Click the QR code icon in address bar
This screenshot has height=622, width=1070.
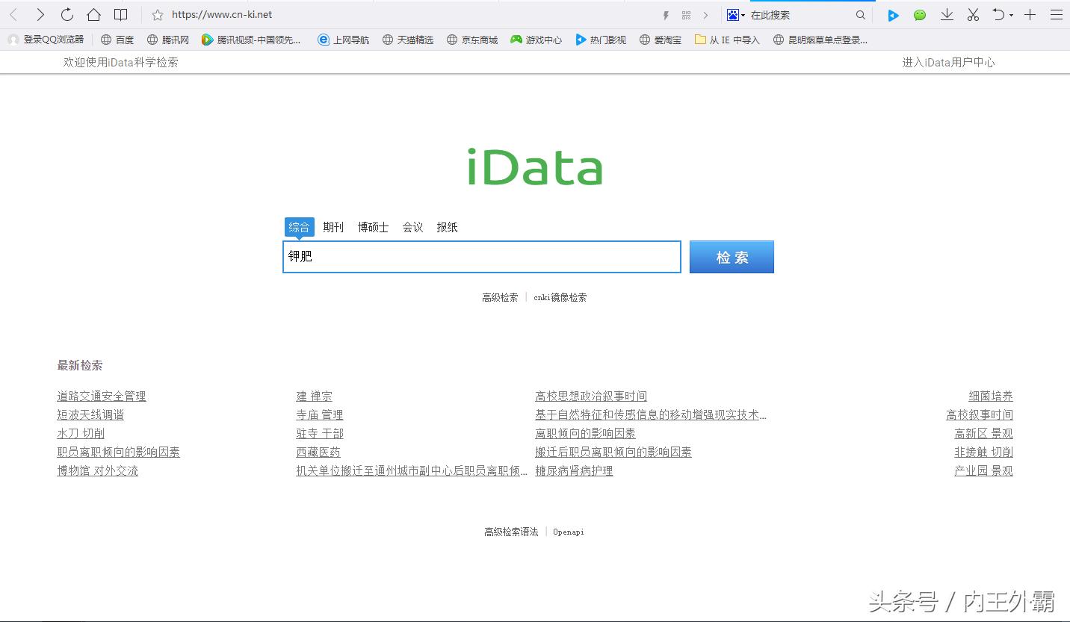click(x=686, y=14)
